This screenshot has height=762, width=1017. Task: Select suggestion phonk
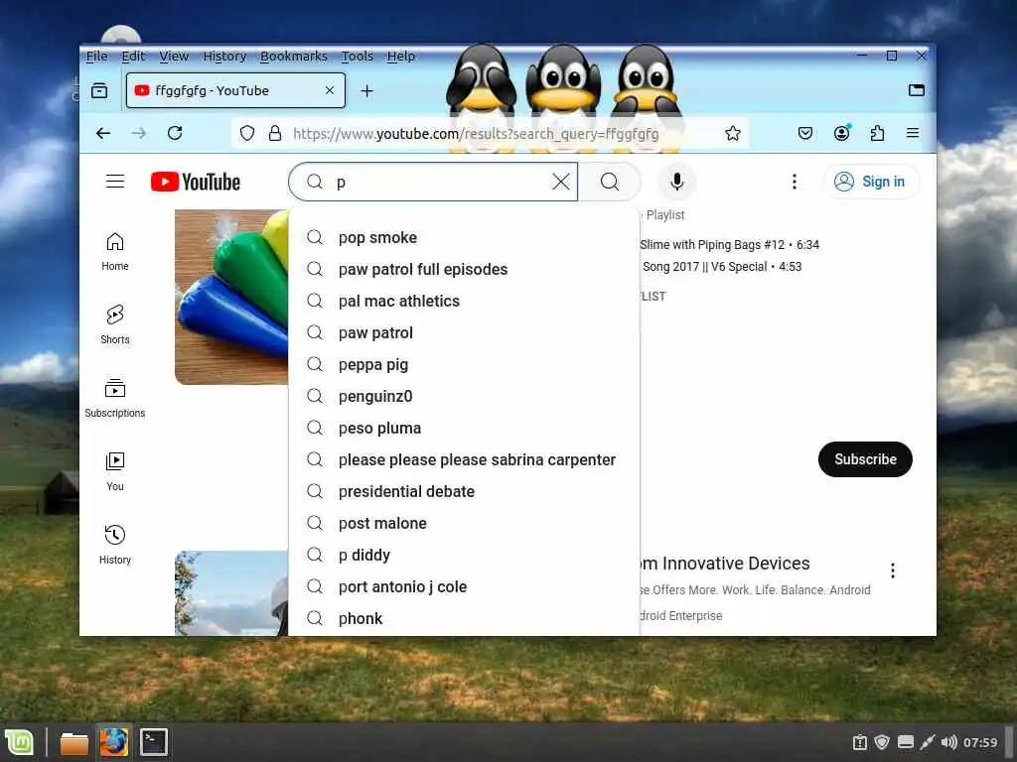point(464,619)
